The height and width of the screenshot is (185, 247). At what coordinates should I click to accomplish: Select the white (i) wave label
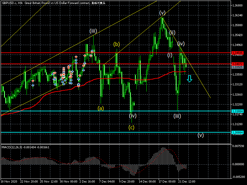click(x=170, y=55)
